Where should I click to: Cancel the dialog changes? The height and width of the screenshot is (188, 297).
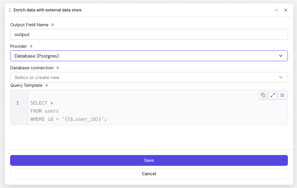click(x=149, y=174)
